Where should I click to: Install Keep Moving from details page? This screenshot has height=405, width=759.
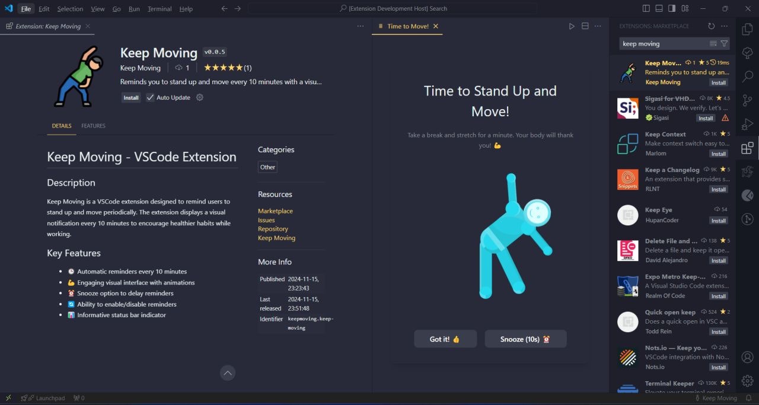[x=131, y=98]
